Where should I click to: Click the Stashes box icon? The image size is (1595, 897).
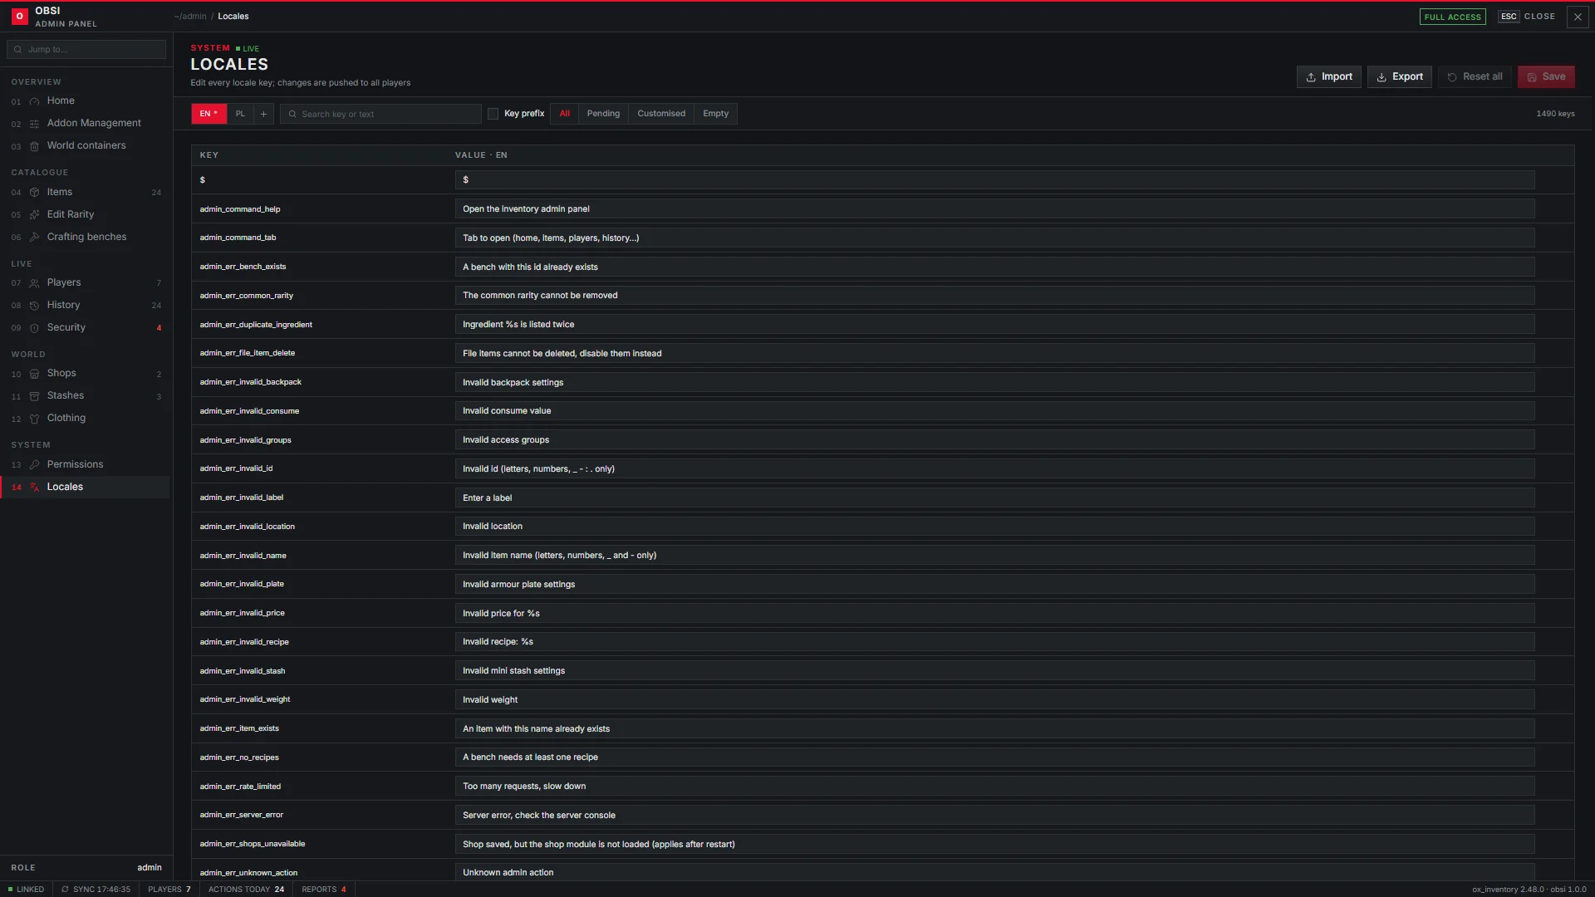pyautogui.click(x=35, y=396)
